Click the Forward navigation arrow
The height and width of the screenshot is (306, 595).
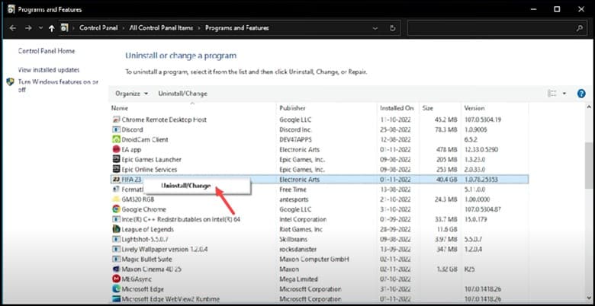(28, 28)
